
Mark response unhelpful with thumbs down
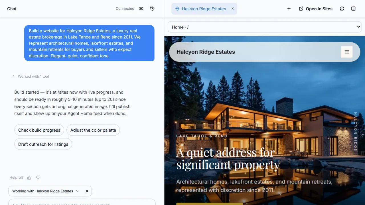tap(38, 178)
